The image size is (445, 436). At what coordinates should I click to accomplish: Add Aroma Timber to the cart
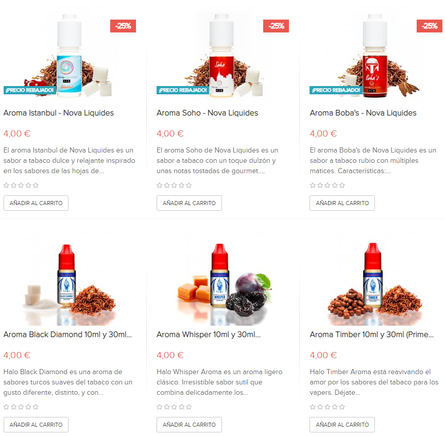pyautogui.click(x=343, y=425)
